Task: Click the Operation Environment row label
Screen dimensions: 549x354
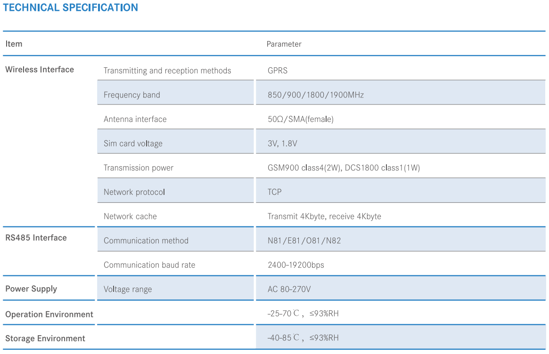Action: pos(49,314)
